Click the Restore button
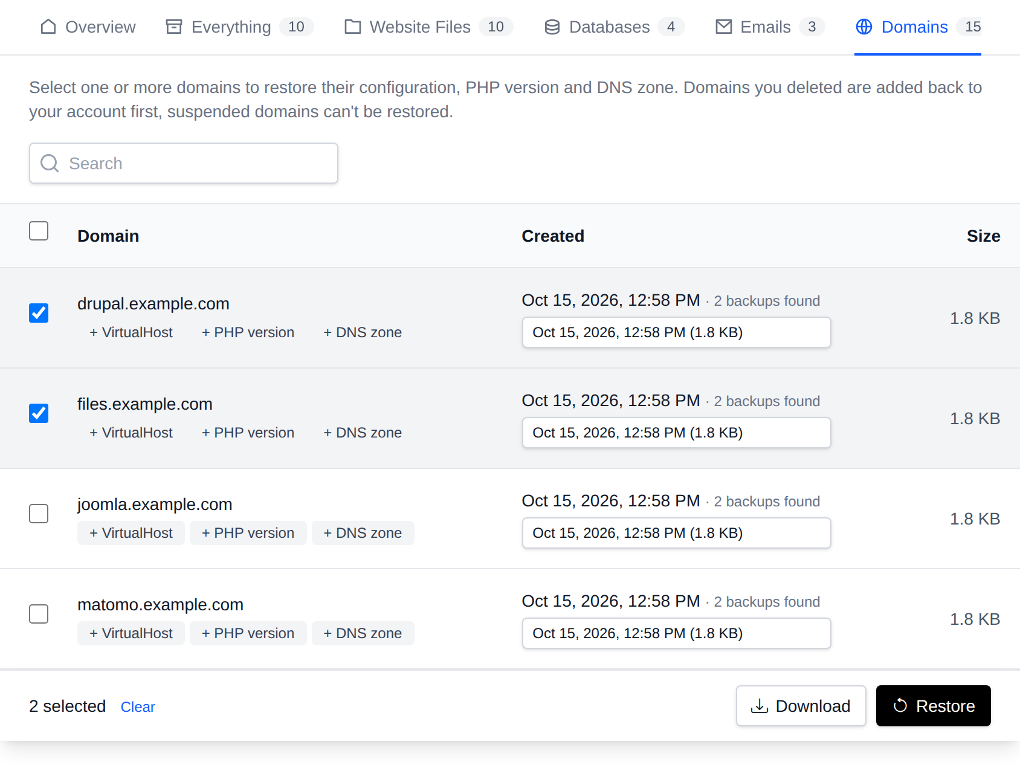The image size is (1020, 765). (934, 706)
